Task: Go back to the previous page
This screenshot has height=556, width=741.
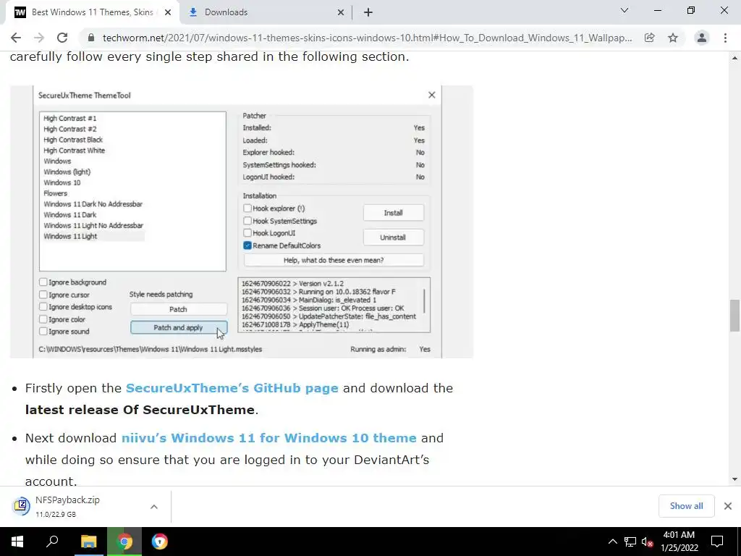Action: [16, 38]
